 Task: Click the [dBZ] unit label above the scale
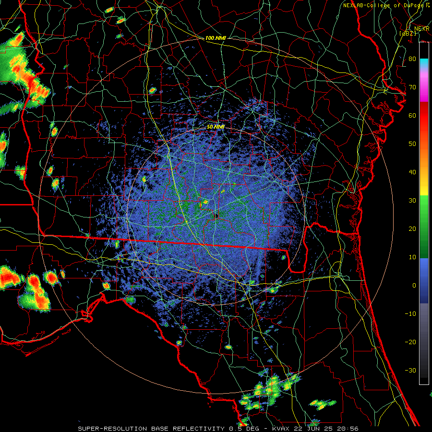click(x=408, y=34)
